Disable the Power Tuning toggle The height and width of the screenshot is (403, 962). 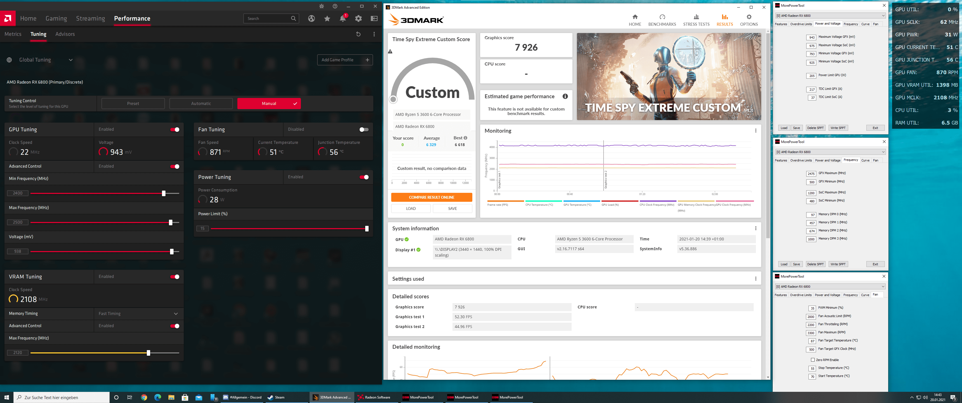tap(364, 177)
